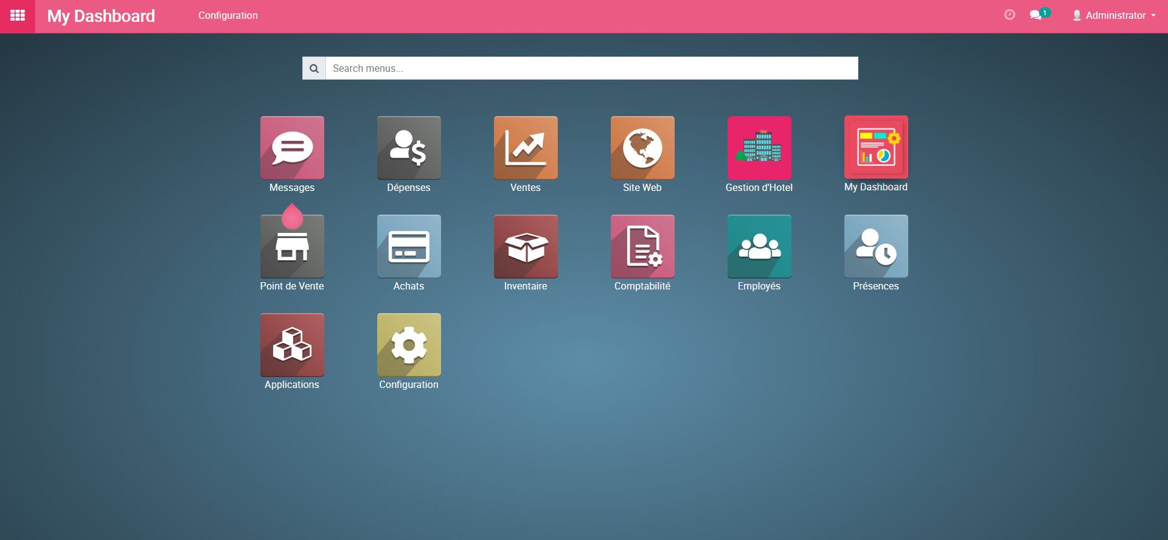Open the activities clock icon
The image size is (1168, 540).
point(1009,15)
